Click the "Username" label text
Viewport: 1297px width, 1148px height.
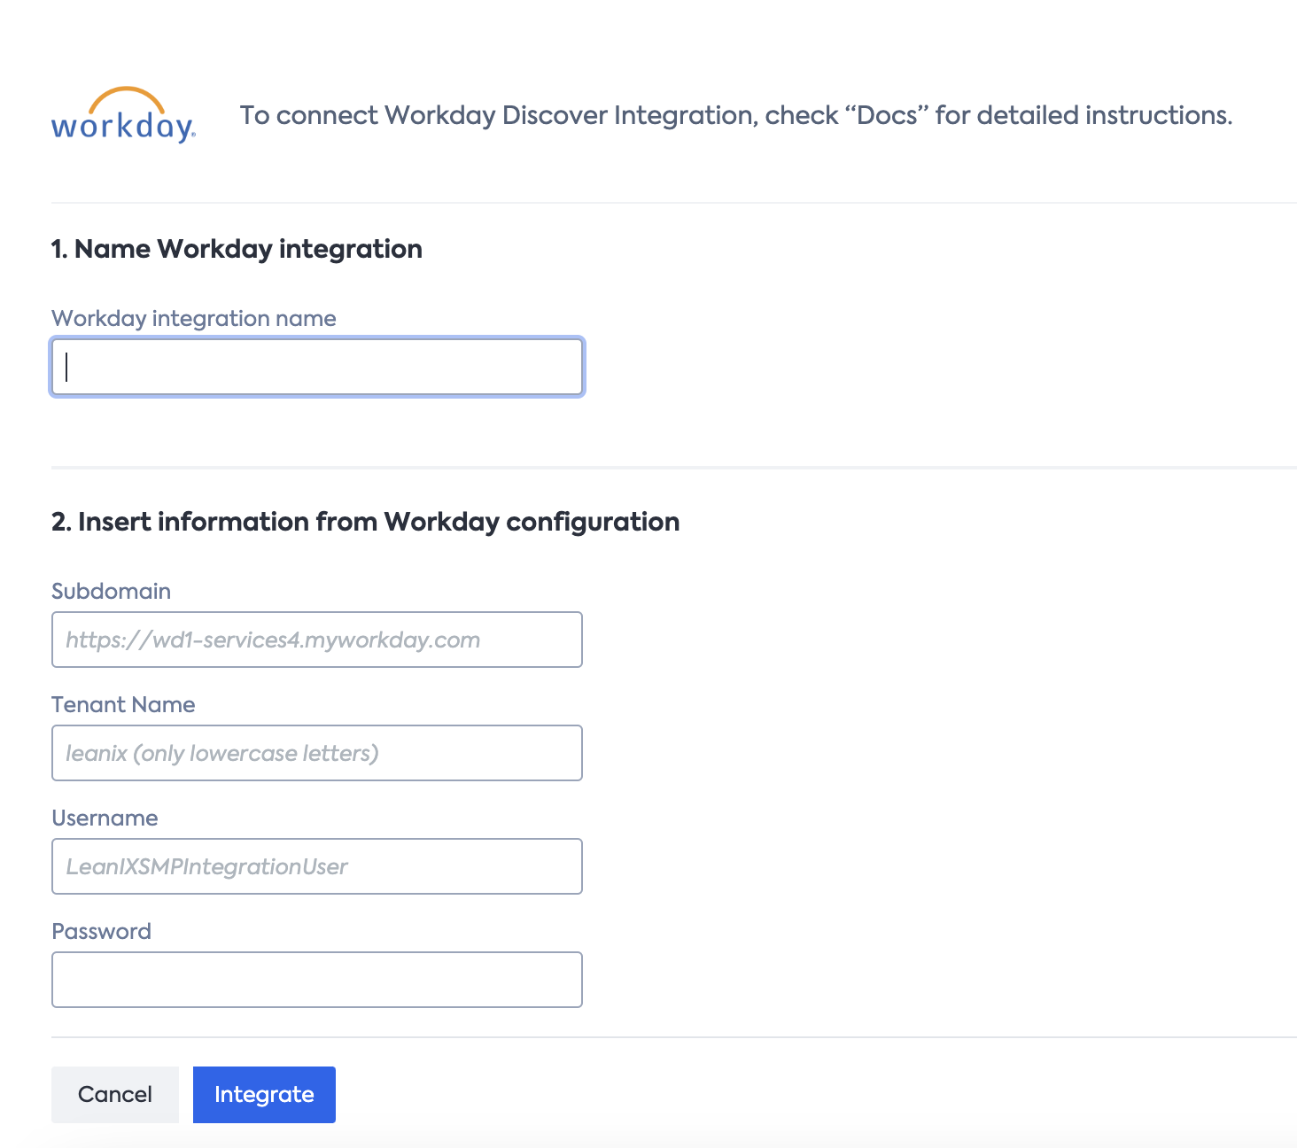(105, 818)
